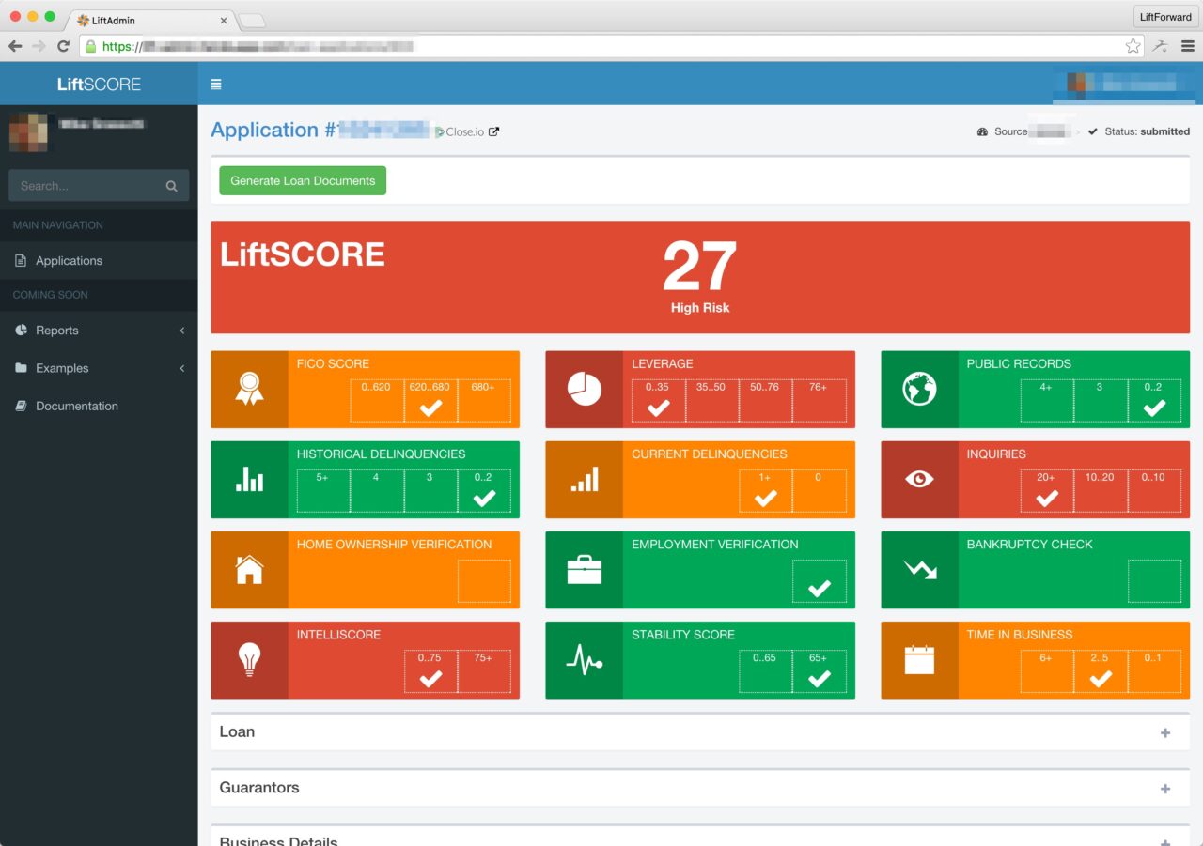Click the Employment Verification briefcase icon
Viewport: 1203px width, 846px height.
585,569
